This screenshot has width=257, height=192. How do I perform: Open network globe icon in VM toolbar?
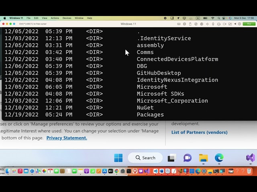(x=202, y=24)
